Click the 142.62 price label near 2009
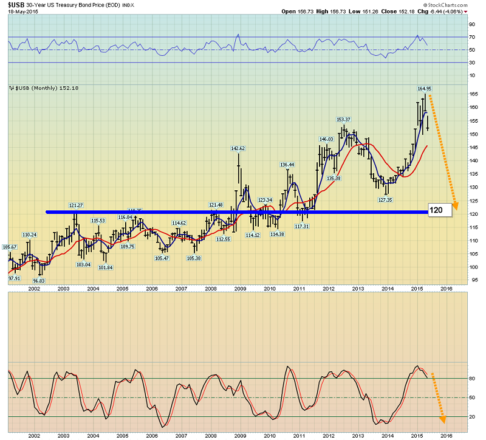Image resolution: width=486 pixels, height=440 pixels. (x=238, y=148)
